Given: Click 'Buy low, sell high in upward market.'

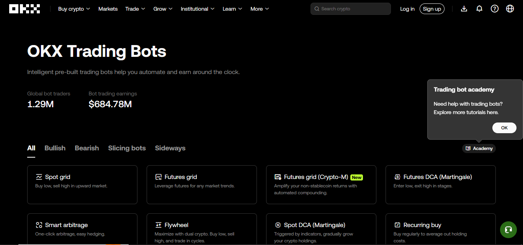Looking at the screenshot, I should point(71,186).
